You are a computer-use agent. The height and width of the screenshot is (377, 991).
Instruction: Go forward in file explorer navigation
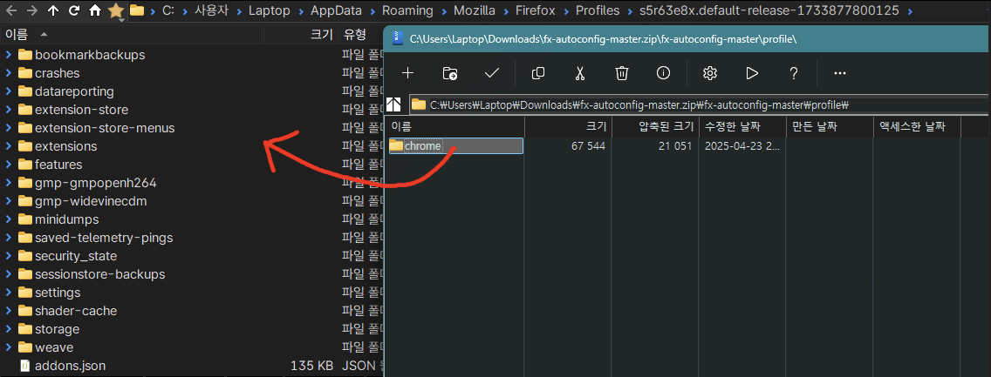coord(32,10)
